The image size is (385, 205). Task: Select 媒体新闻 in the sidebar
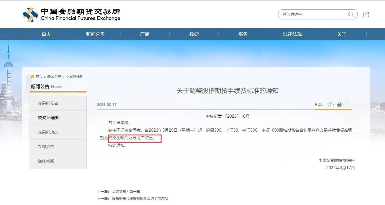pyautogui.click(x=58, y=161)
